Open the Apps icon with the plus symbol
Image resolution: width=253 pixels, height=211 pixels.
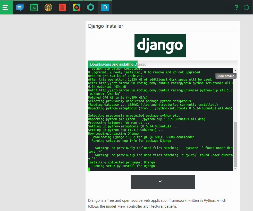pyautogui.click(x=76, y=7)
